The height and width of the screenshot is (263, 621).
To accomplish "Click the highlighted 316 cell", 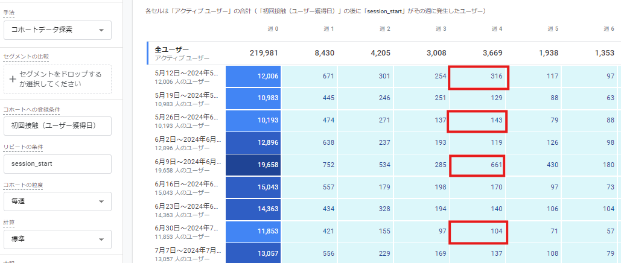I will point(479,77).
